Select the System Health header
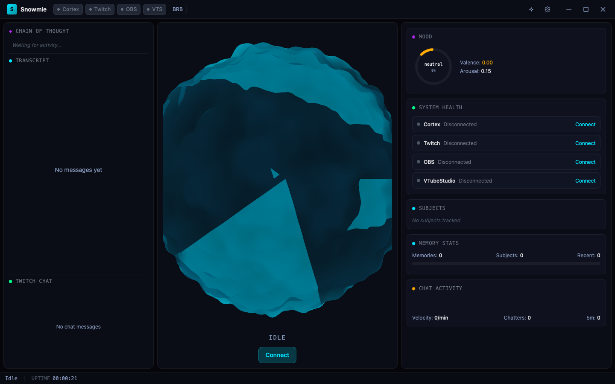 tap(440, 108)
